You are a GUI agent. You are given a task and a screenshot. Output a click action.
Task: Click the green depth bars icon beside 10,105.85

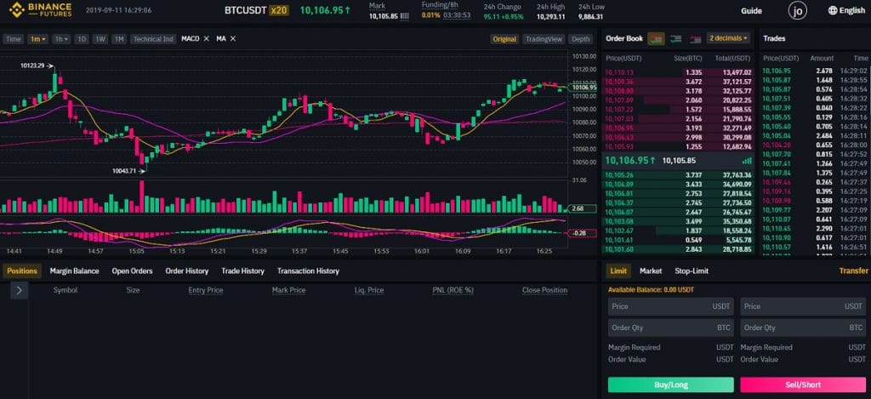pyautogui.click(x=747, y=161)
